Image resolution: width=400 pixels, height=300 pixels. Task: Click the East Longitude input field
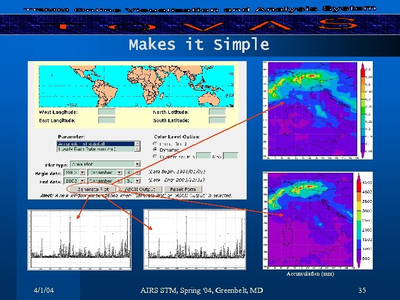(x=107, y=120)
